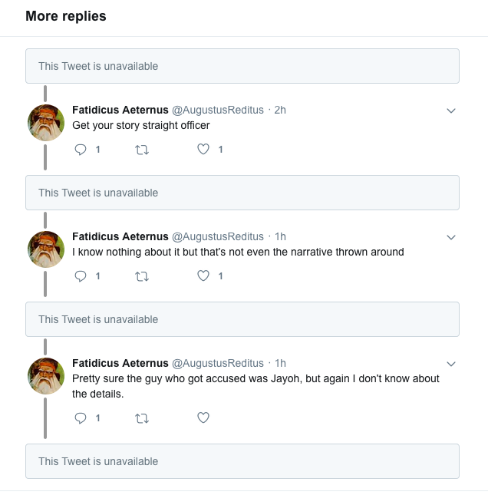The image size is (488, 495).
Task: Click the 'More replies' heading
Action: pos(66,16)
